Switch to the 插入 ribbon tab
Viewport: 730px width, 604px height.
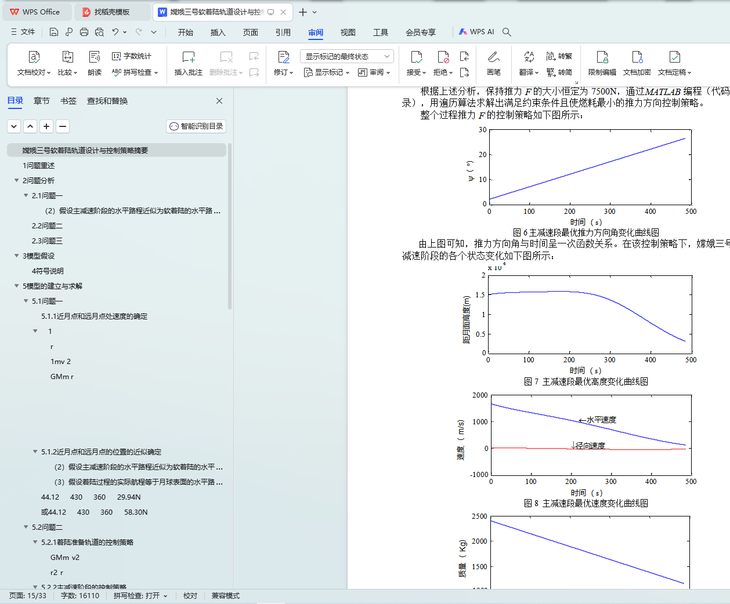point(218,32)
